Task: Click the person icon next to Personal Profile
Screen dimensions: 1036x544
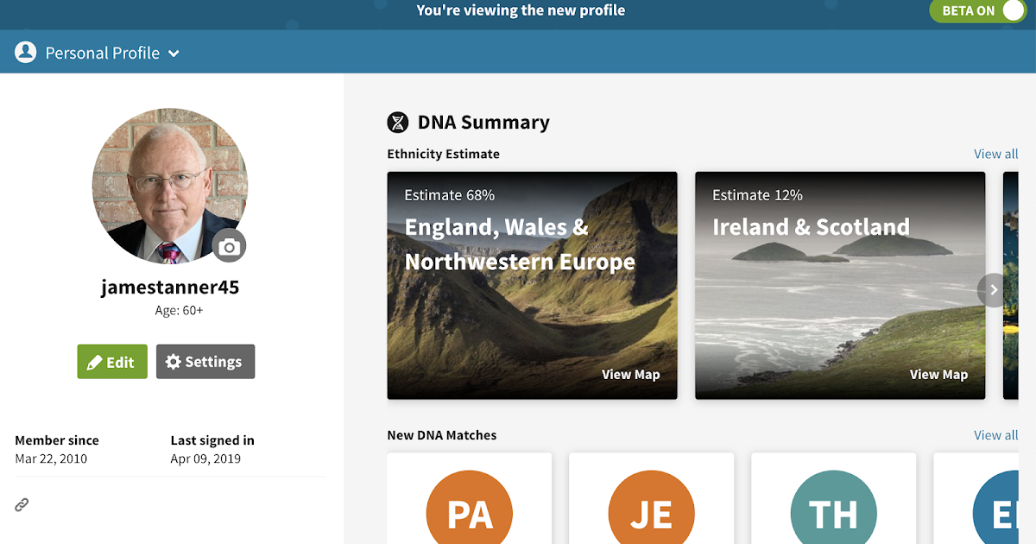Action: (26, 52)
